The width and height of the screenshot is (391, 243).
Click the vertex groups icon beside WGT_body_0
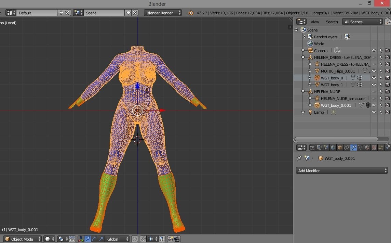pos(360,78)
